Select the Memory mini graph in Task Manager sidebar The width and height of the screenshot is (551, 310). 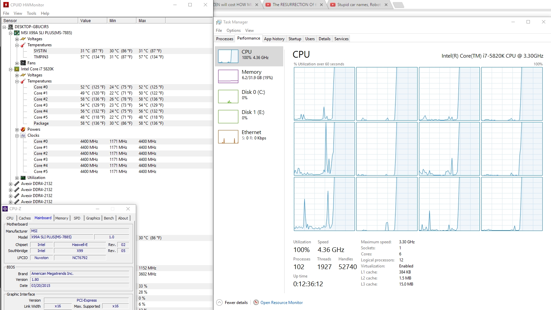[228, 76]
